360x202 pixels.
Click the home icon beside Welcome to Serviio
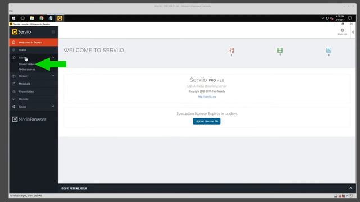click(x=13, y=42)
